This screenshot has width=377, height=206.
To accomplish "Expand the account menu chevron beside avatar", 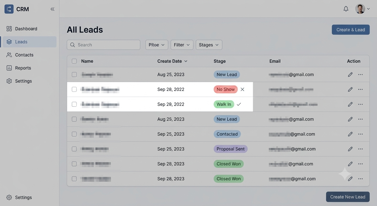I will (368, 9).
